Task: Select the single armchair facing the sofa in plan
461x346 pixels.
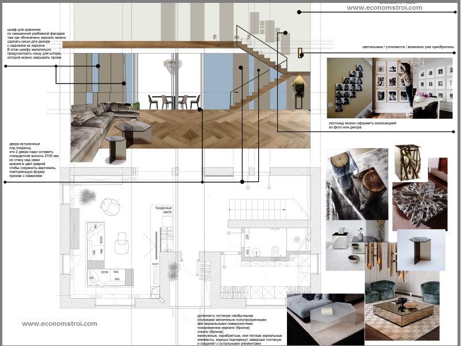Action: pos(122,243)
